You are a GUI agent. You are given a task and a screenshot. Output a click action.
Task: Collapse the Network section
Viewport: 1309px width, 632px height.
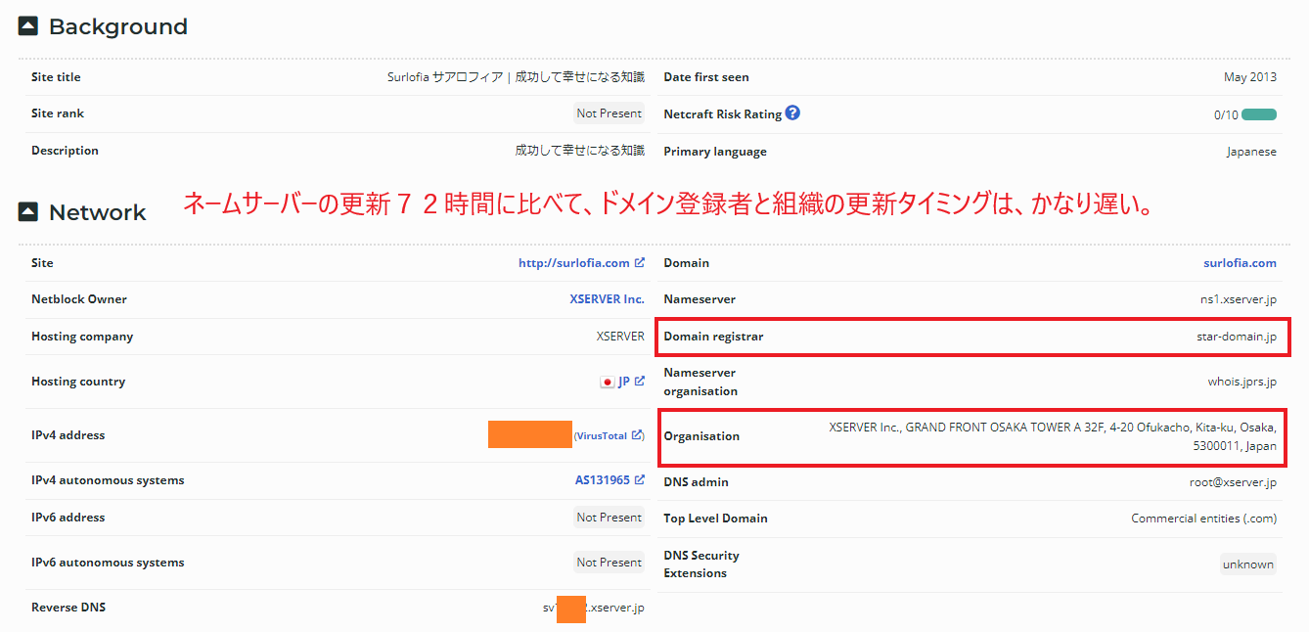(x=28, y=212)
